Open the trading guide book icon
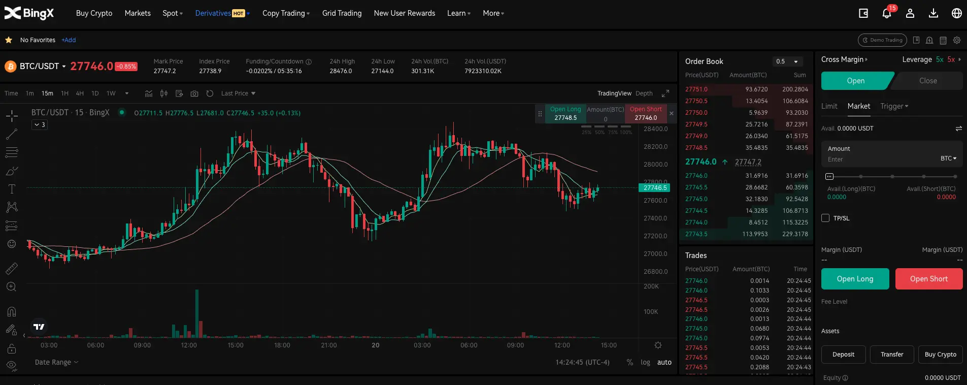Viewport: 967px width, 385px height. point(916,40)
